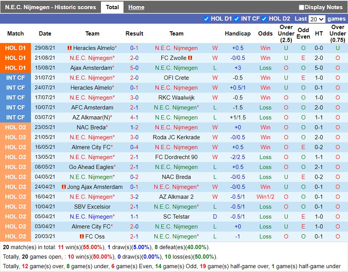The height and width of the screenshot is (272, 348).
Task: Open Almere City FC link on 03/04/21
Action: [91, 226]
